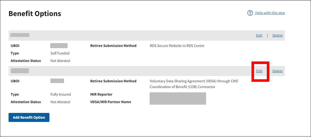Click the redacted UBOI value for Fully Insured option

[57, 81]
